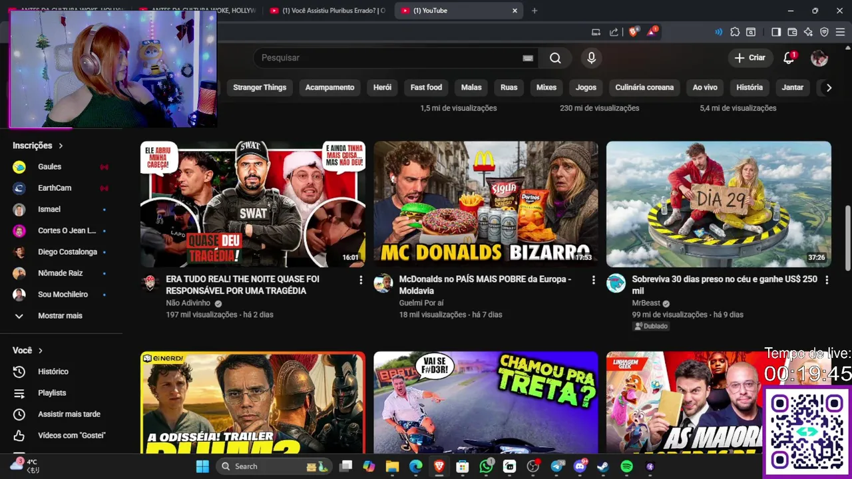
Task: Open Brave VPN shield icon
Action: tap(824, 32)
